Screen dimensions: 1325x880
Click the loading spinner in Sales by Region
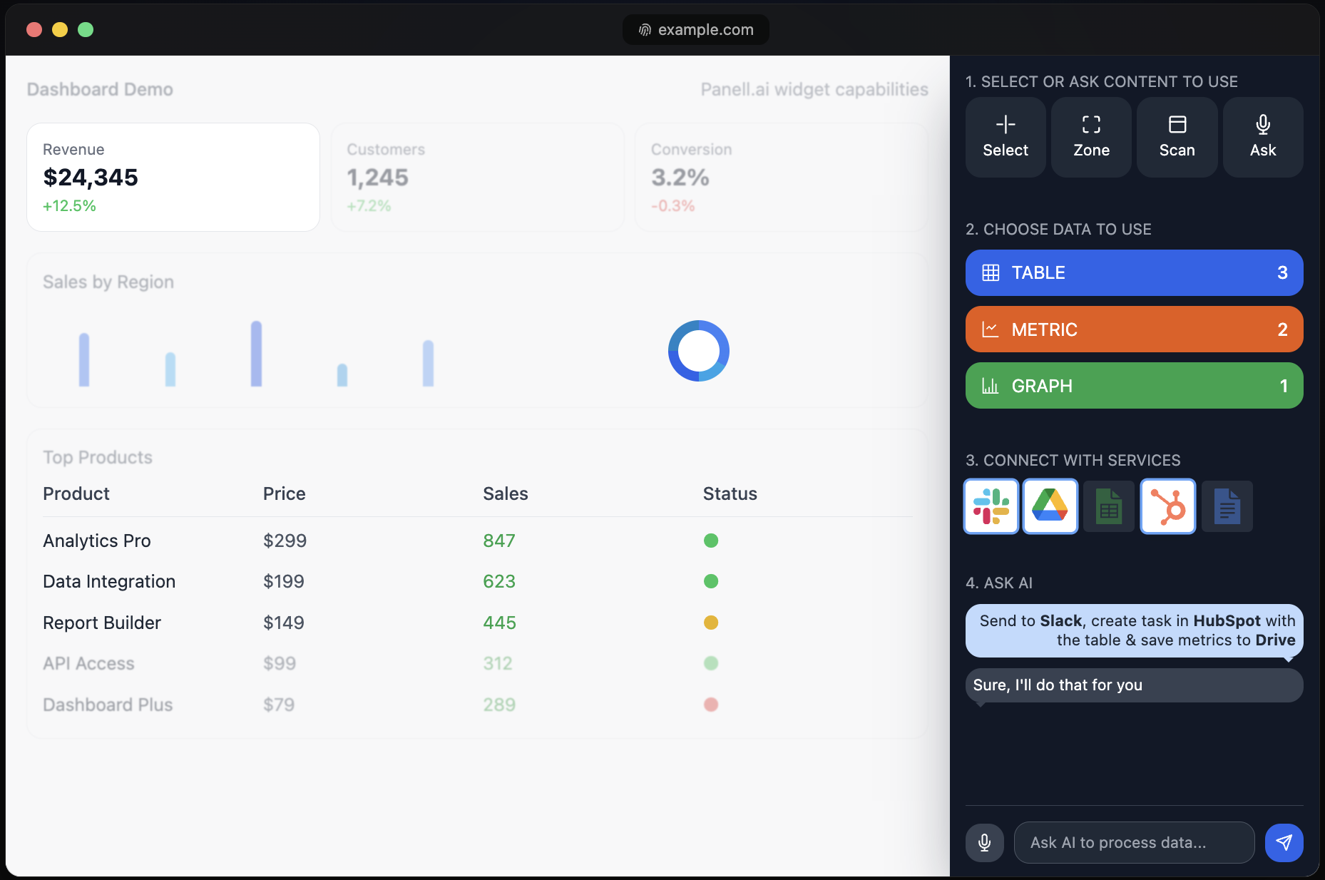click(x=699, y=351)
